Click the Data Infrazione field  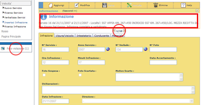click(55, 101)
